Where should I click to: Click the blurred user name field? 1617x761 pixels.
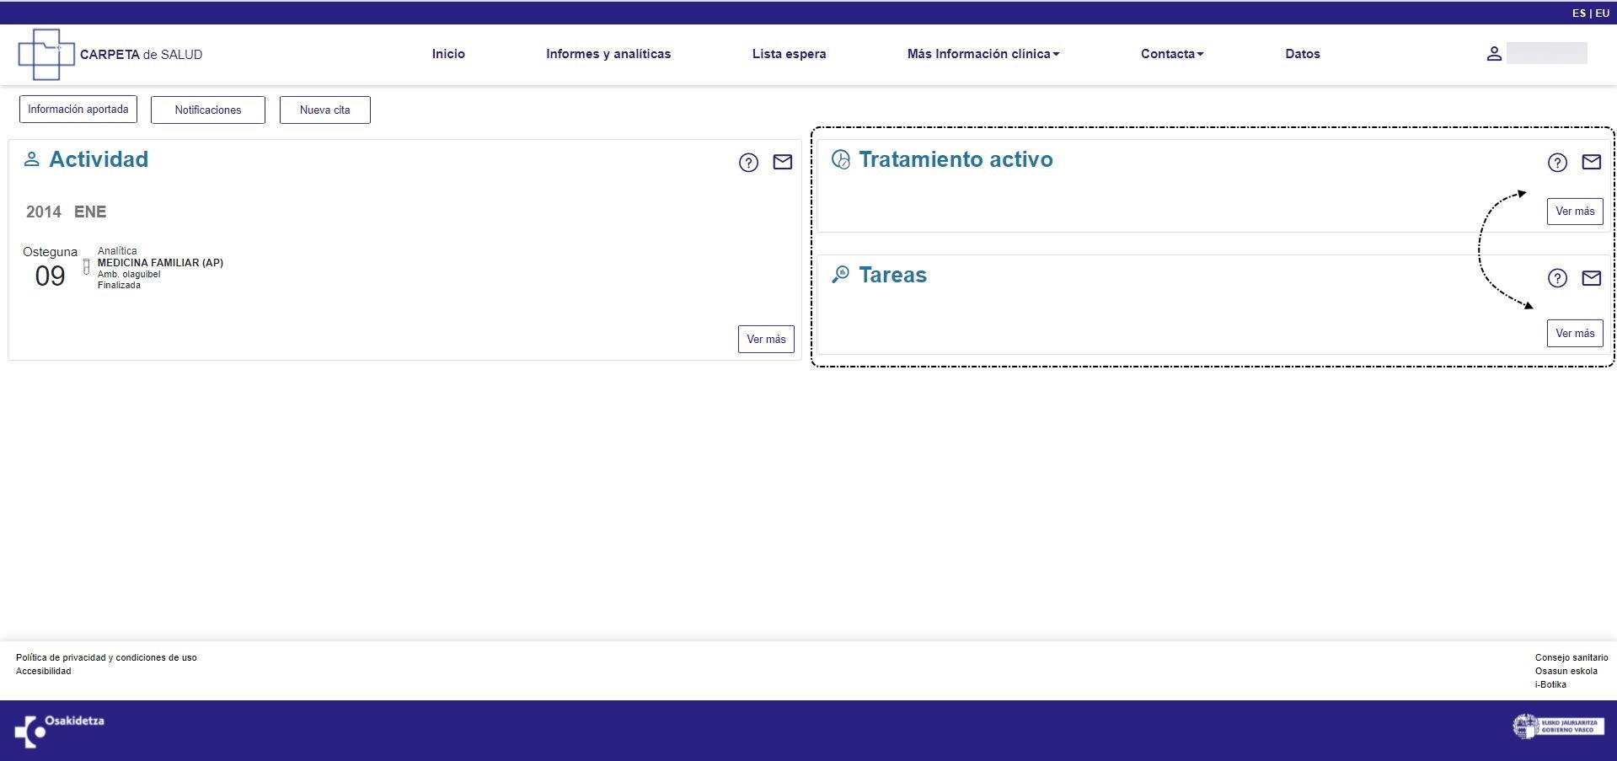(1547, 53)
